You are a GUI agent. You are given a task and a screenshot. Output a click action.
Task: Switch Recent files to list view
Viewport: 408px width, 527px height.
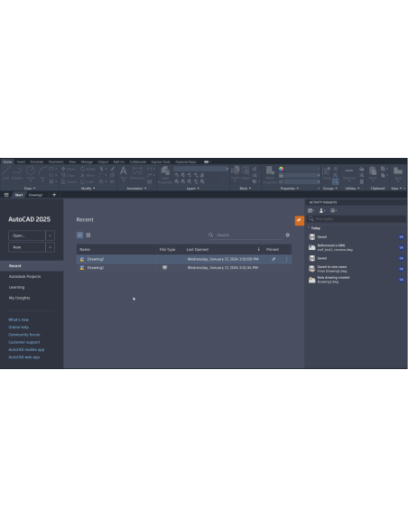(79, 236)
